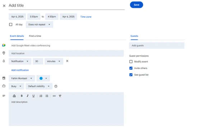Switch to the Find a time tab

[x=35, y=36]
